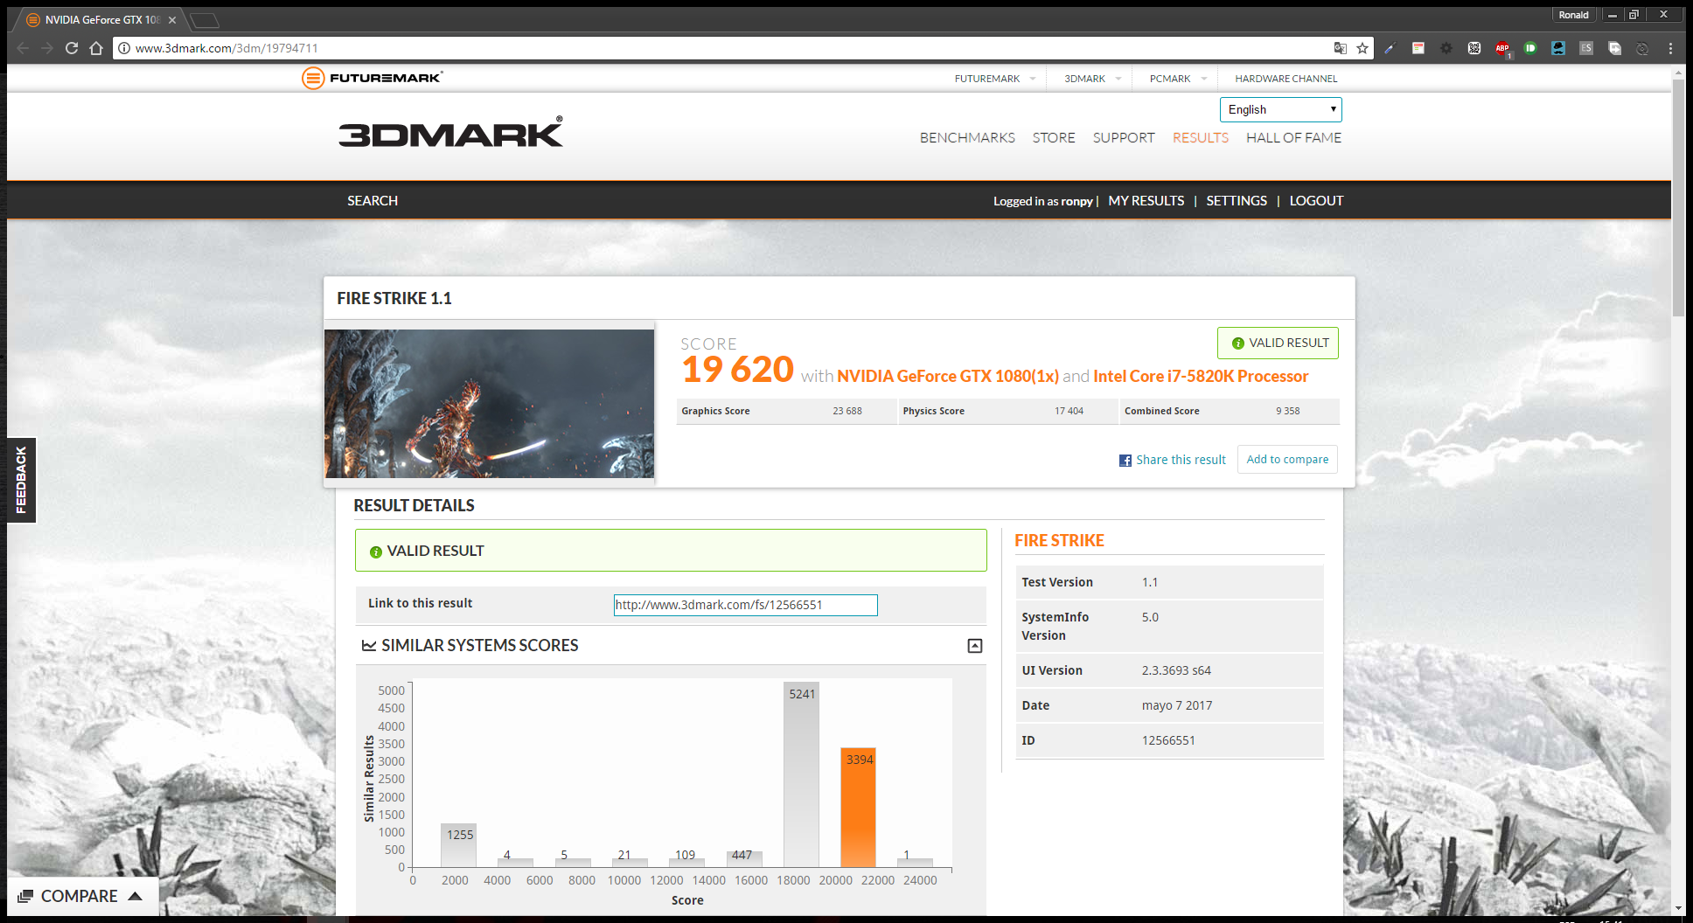Screen dimensions: 1693x923
Task: Open the green Pushbullet extension icon
Action: (1530, 48)
